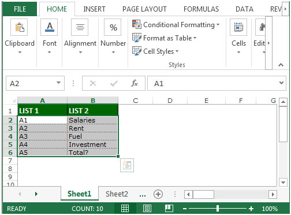The height and width of the screenshot is (215, 291).
Task: Select the cell containing A3
Action: pyautogui.click(x=42, y=136)
